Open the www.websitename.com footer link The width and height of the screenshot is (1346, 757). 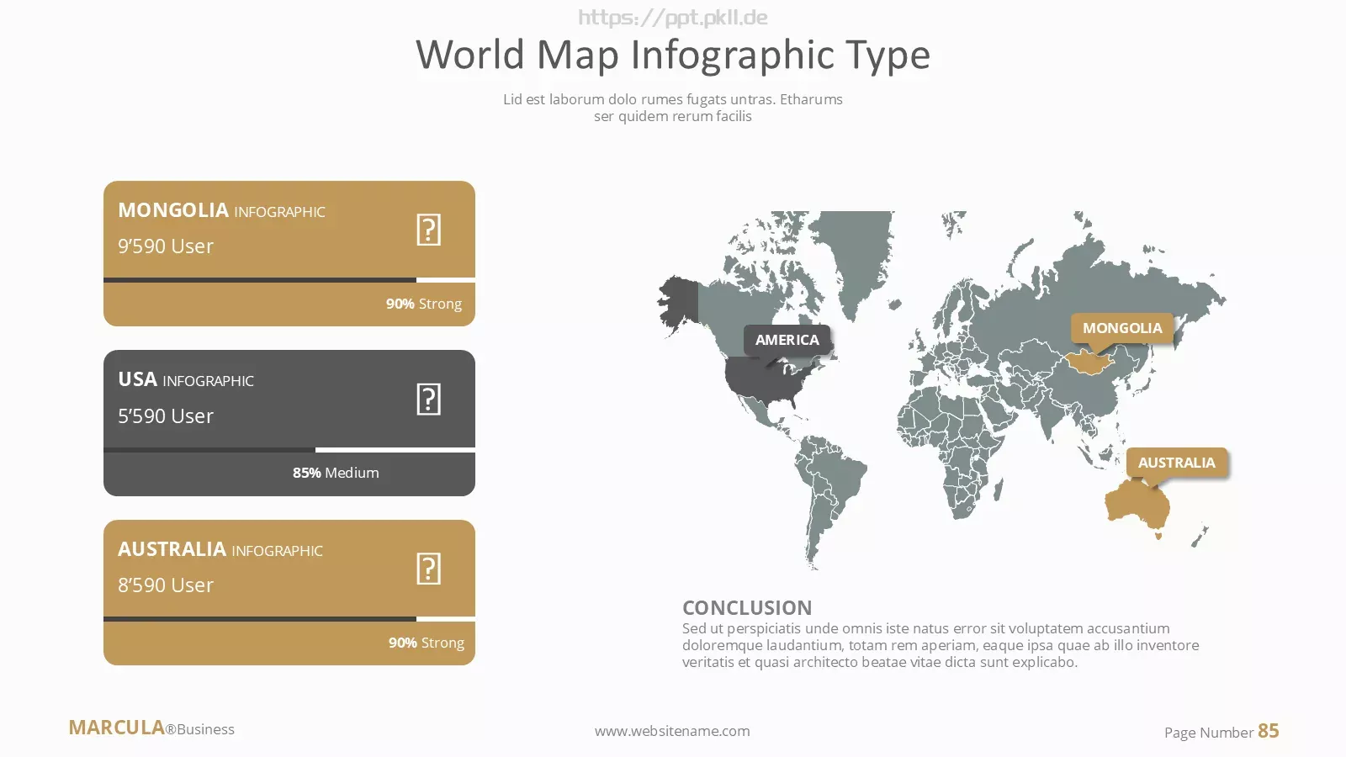coord(672,731)
